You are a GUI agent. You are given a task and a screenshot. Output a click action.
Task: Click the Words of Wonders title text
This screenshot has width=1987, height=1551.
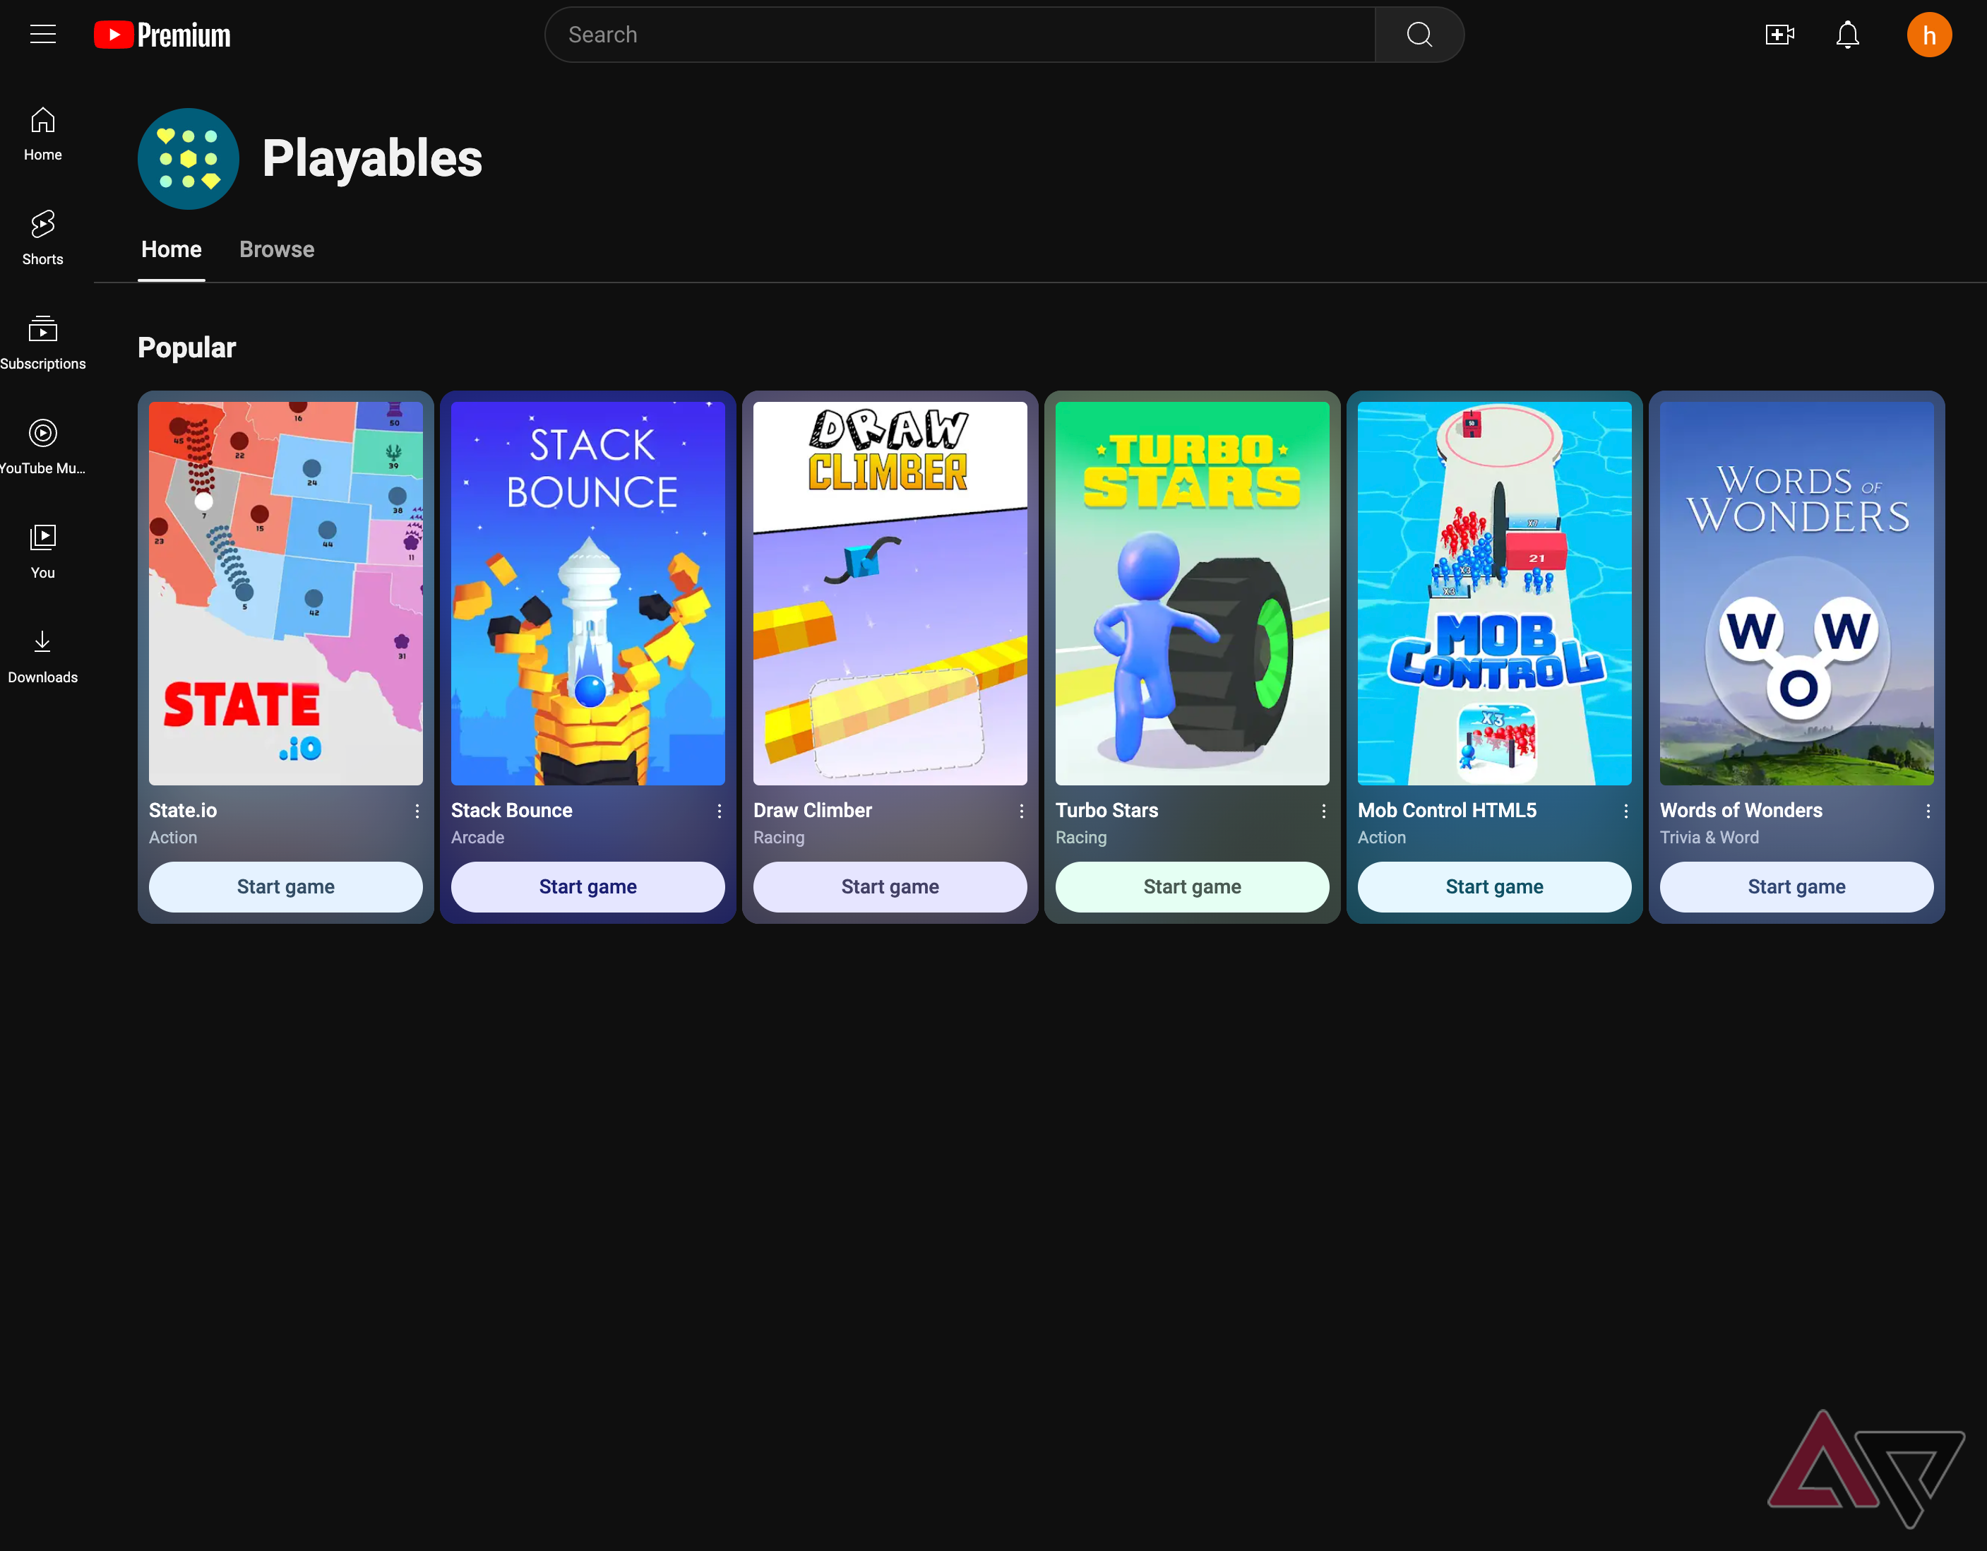[1741, 810]
